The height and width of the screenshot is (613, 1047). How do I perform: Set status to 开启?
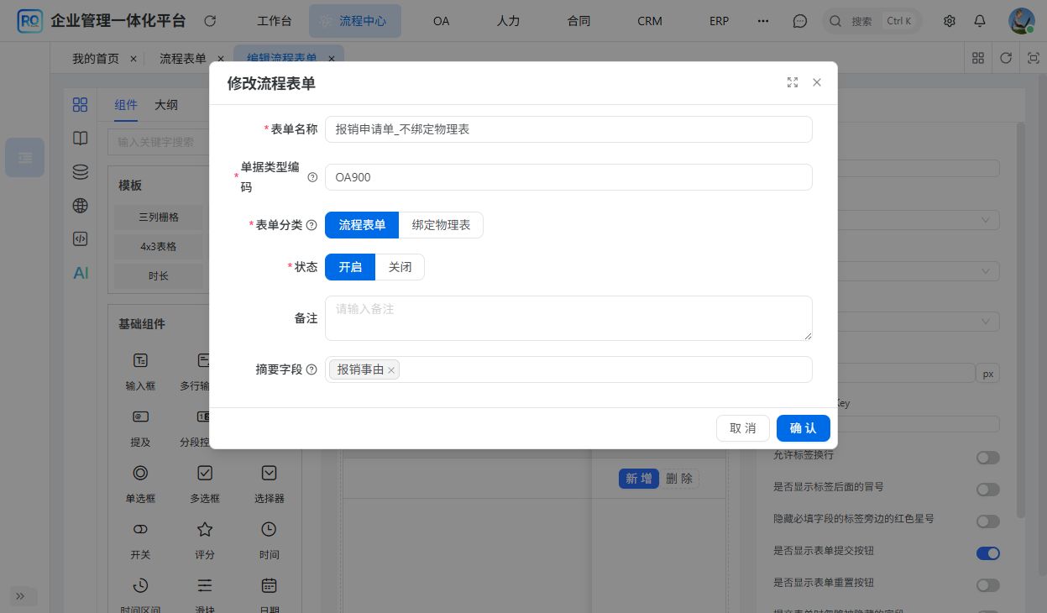click(350, 267)
